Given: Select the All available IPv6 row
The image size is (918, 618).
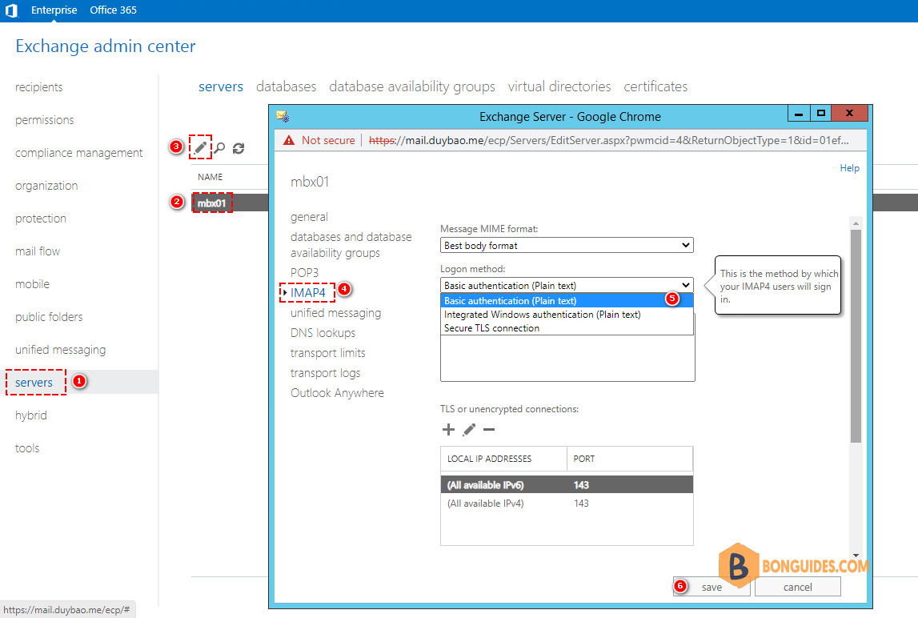Looking at the screenshot, I should click(x=567, y=484).
